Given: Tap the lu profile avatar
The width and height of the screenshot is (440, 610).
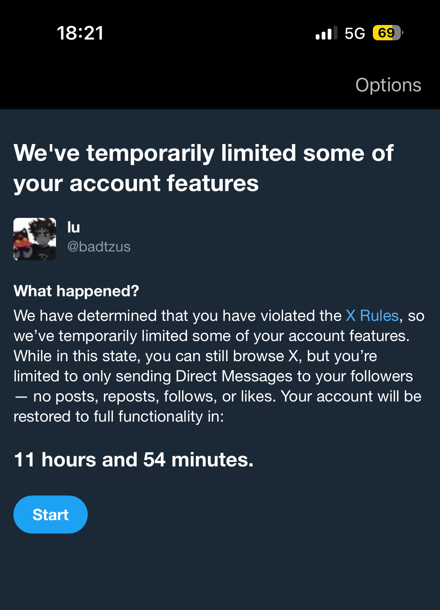Looking at the screenshot, I should [35, 239].
